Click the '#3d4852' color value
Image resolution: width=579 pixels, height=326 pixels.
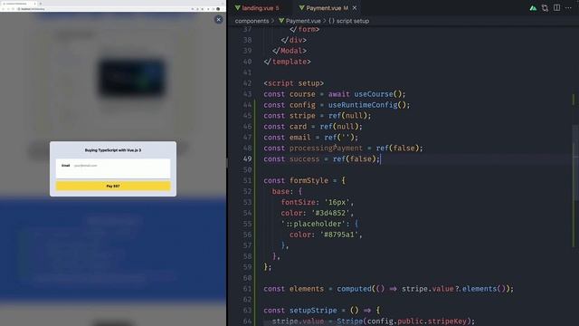[x=330, y=214]
